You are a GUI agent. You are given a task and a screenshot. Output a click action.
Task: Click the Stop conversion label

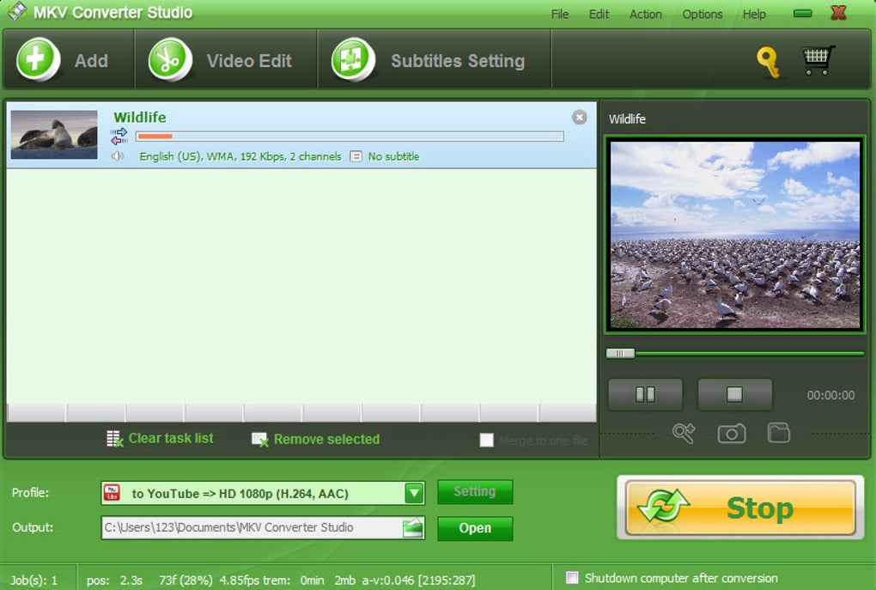click(x=760, y=508)
